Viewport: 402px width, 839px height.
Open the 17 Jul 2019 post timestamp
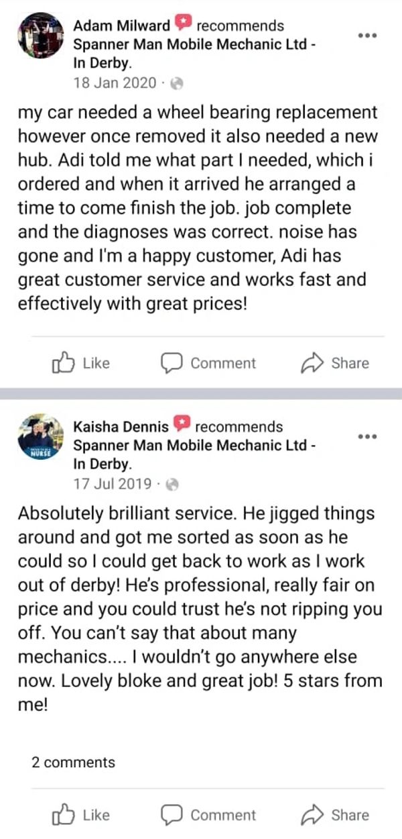click(x=113, y=483)
